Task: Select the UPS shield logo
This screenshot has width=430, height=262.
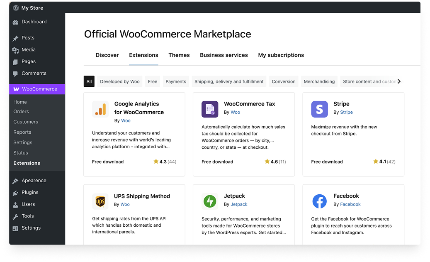Action: click(x=101, y=201)
